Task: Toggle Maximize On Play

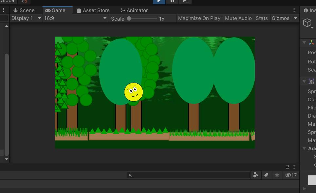Action: pos(199,18)
